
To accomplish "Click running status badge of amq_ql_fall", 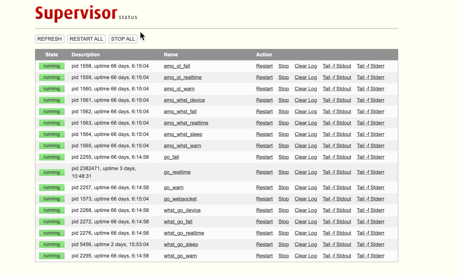I will pos(52,66).
